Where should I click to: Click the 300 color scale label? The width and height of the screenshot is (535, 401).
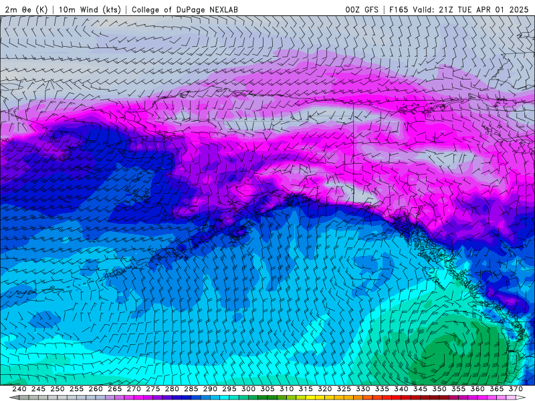(x=248, y=389)
